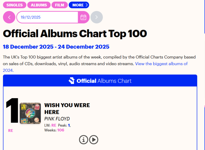Follow the biggest albums of 2024 link

(161, 64)
